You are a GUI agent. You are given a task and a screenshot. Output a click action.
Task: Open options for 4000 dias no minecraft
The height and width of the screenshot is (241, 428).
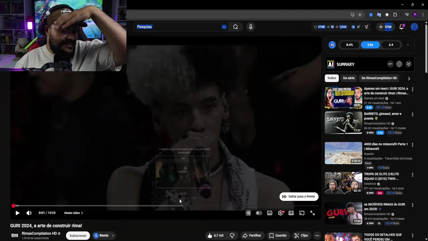pyautogui.click(x=412, y=145)
